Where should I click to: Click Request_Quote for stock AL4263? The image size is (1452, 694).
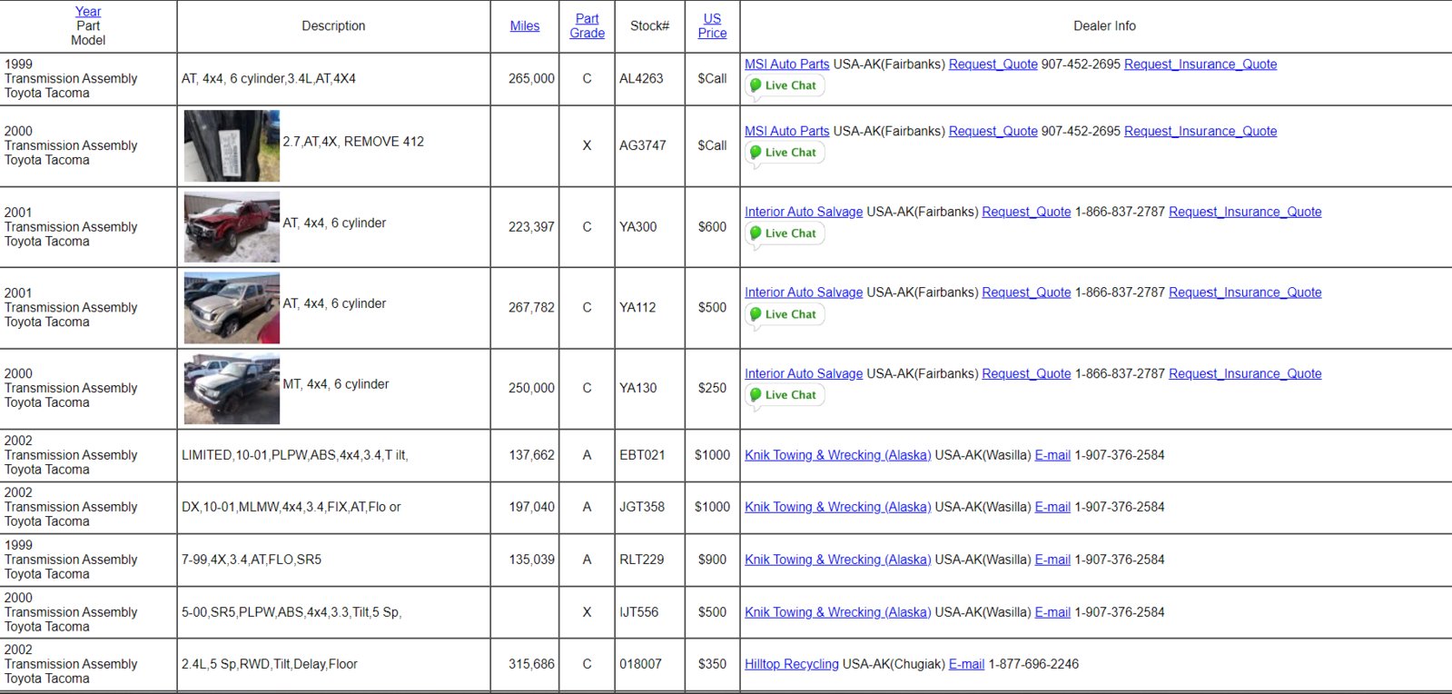tap(993, 64)
